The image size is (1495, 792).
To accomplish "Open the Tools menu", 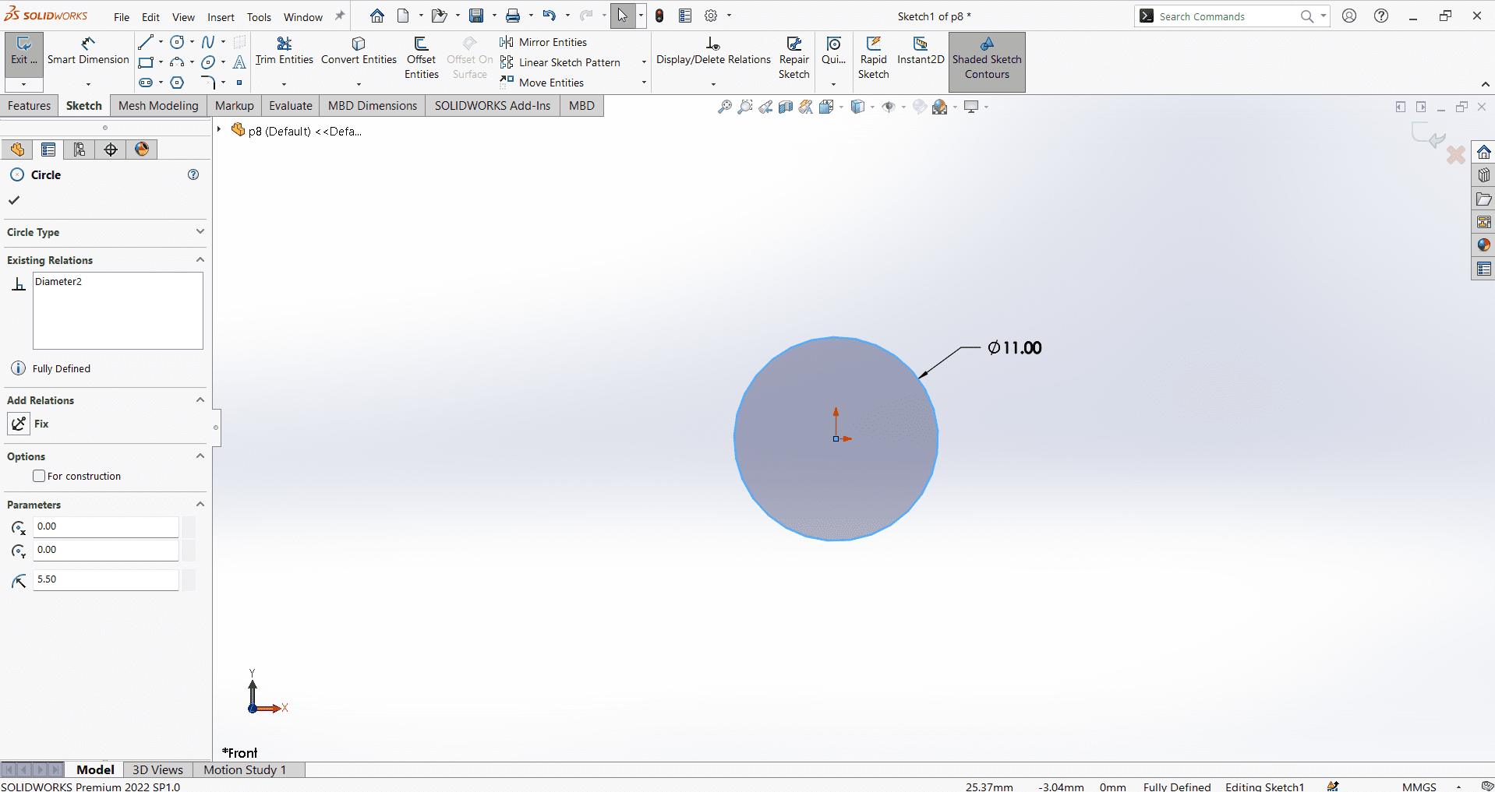I will [259, 17].
